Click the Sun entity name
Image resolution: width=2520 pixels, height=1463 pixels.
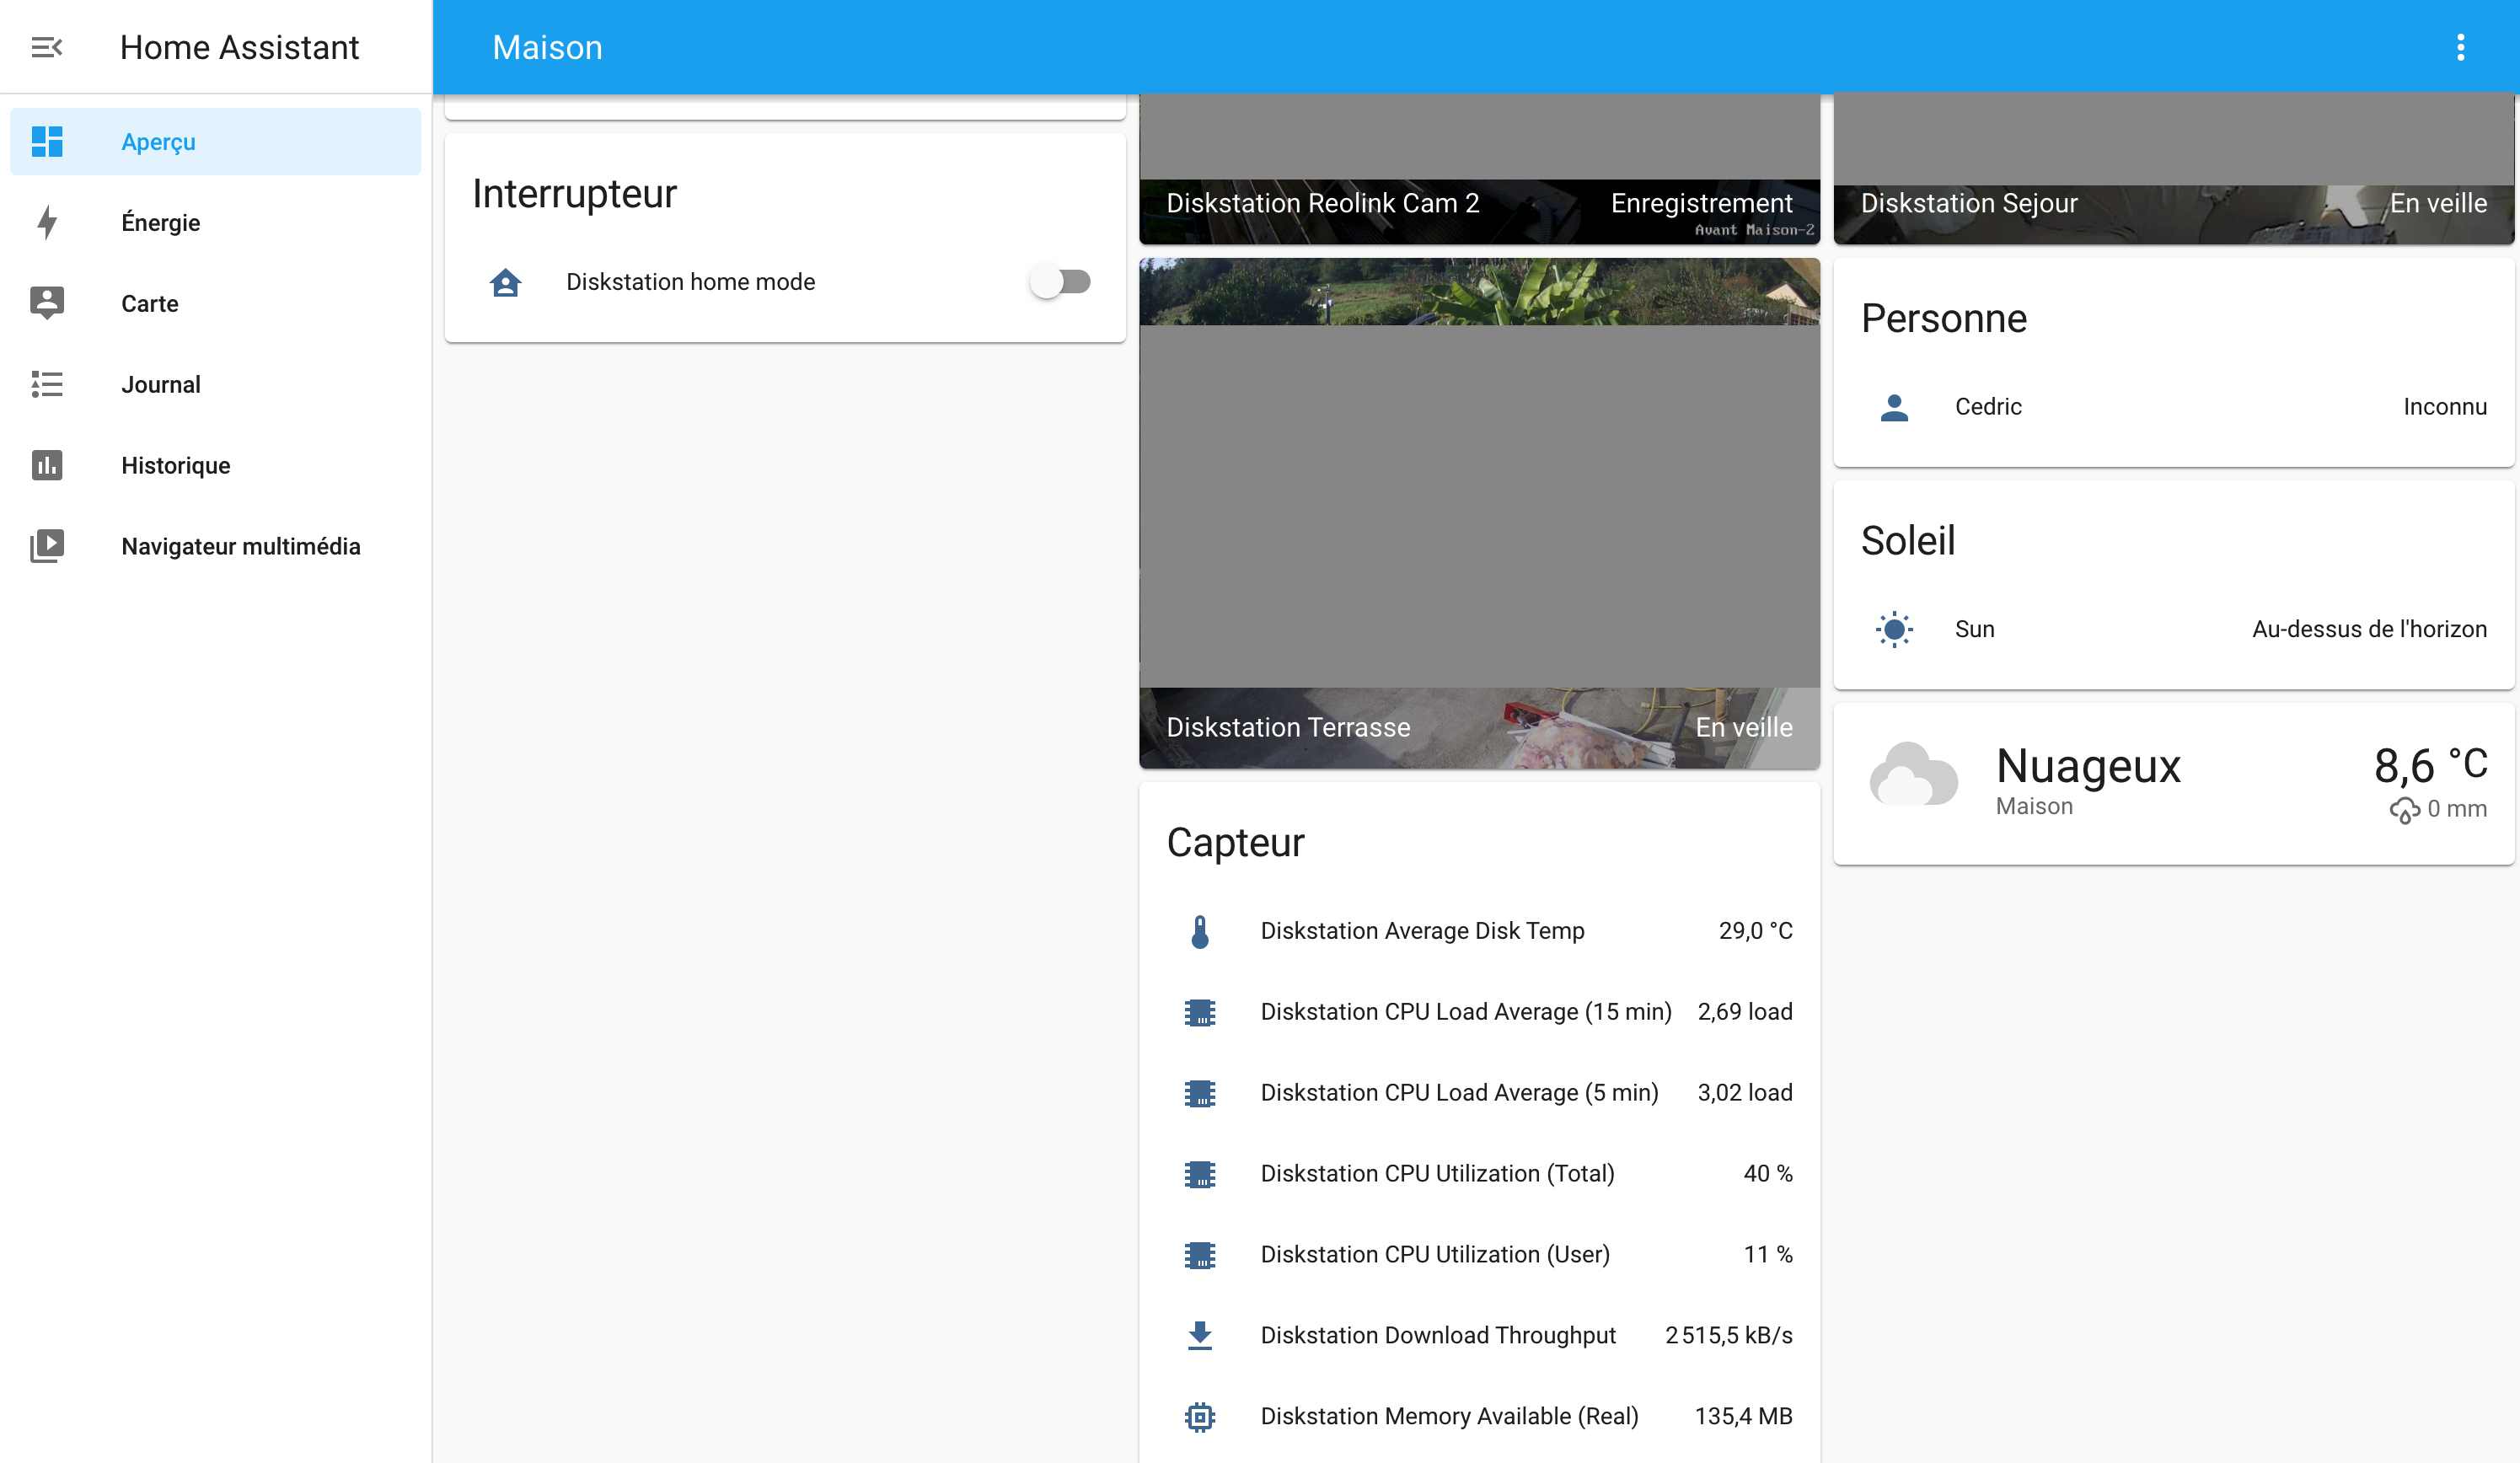[x=1974, y=629]
